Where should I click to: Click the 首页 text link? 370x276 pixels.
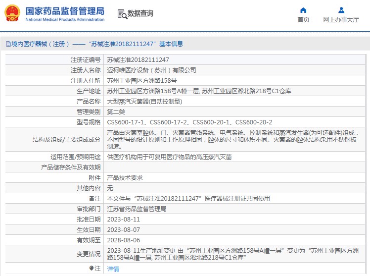click(303, 20)
